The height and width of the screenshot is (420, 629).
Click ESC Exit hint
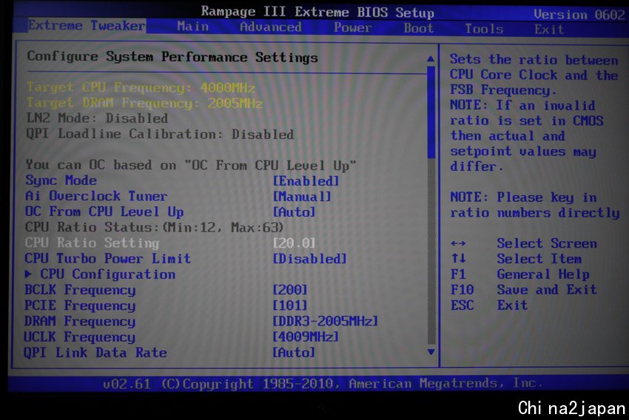489,305
